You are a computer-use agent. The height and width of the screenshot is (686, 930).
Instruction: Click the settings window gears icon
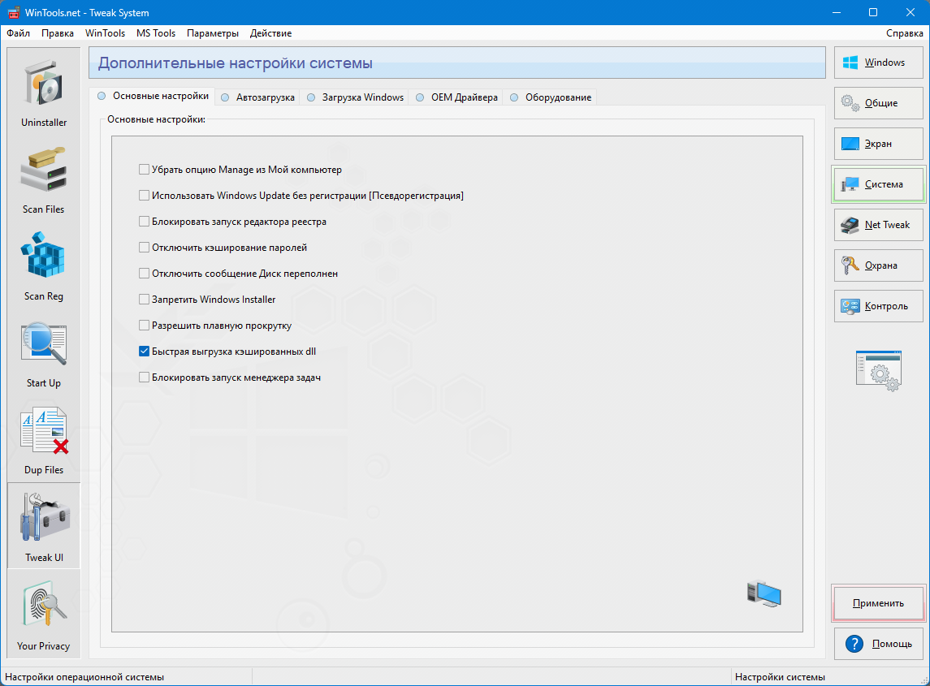[878, 370]
